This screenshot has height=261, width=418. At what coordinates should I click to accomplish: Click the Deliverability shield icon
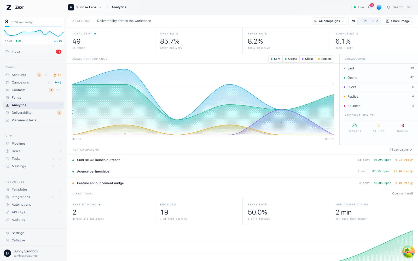[x=7, y=113]
